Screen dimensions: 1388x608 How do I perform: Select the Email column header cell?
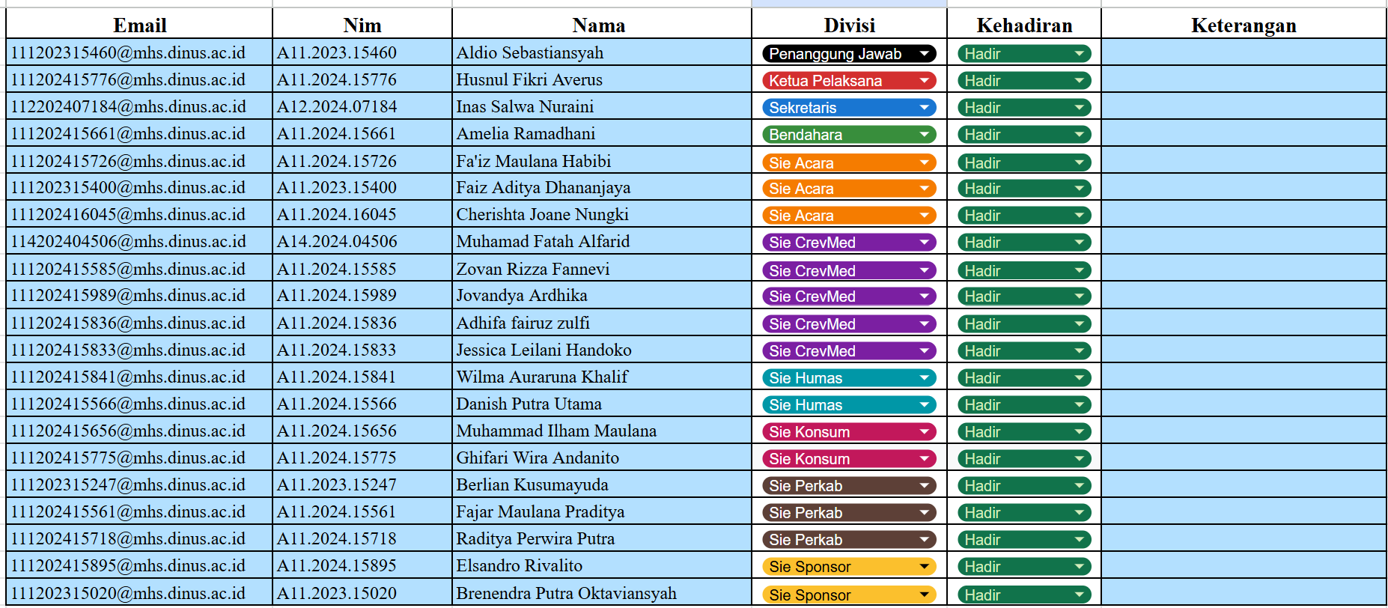coord(139,25)
